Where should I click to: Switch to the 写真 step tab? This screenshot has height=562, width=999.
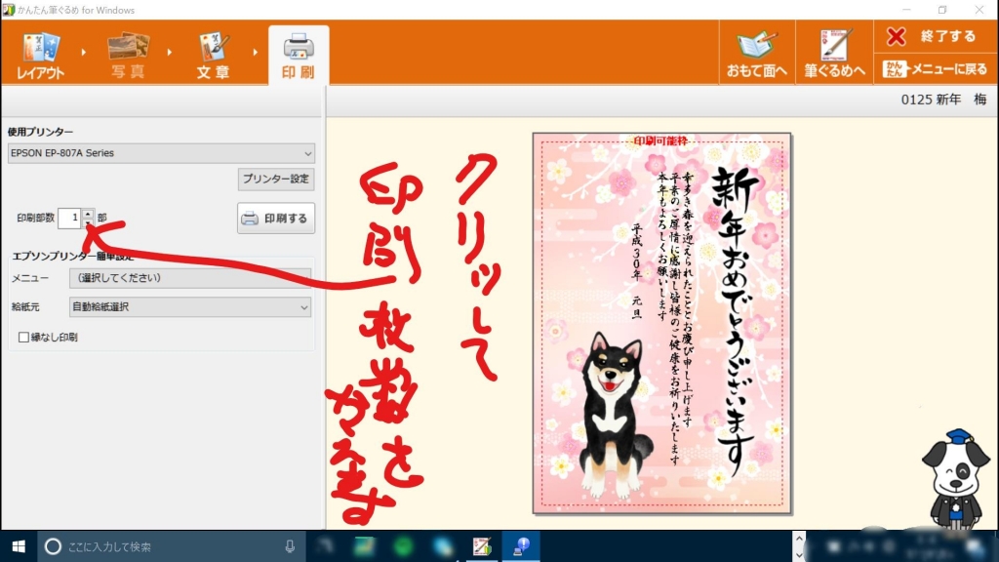pyautogui.click(x=128, y=56)
